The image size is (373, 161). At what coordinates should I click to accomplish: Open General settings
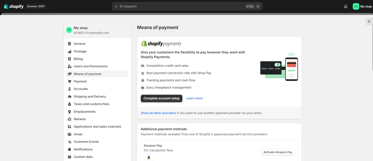coord(97,44)
